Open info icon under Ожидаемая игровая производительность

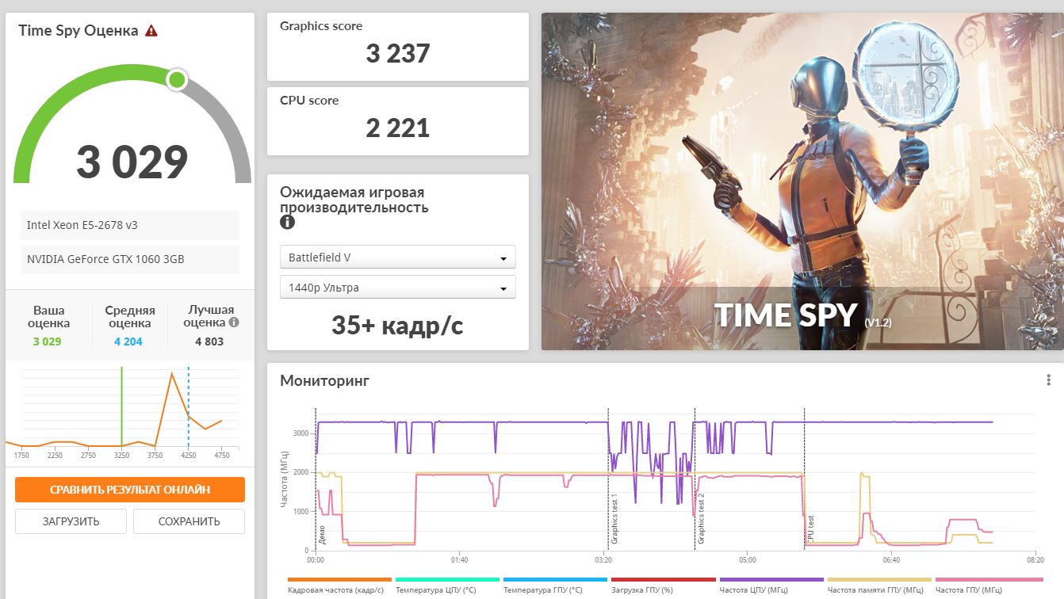pyautogui.click(x=287, y=222)
